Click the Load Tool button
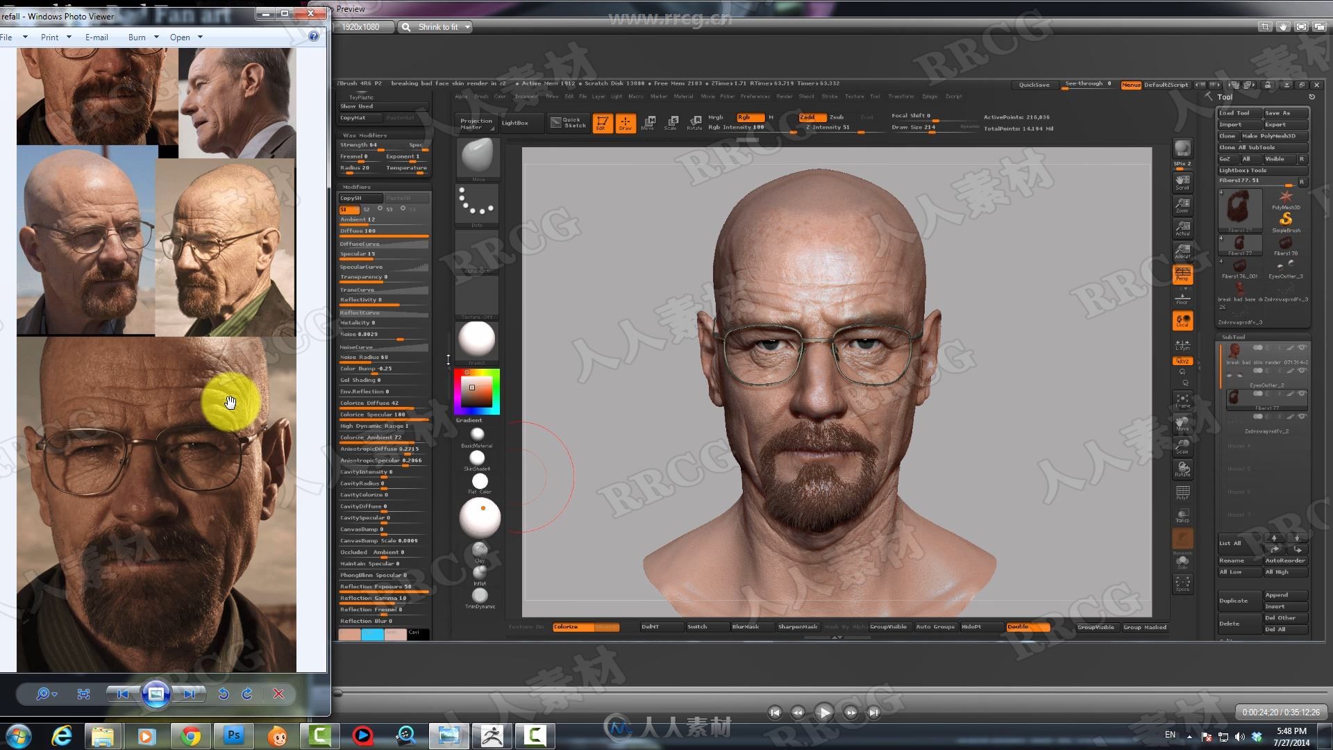The height and width of the screenshot is (750, 1333). (1239, 112)
